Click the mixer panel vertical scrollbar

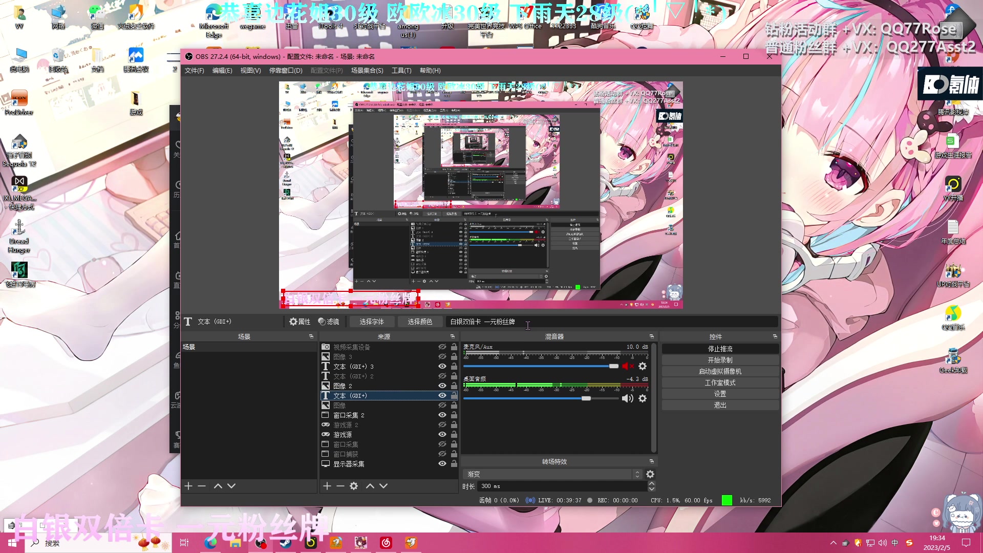(654, 397)
